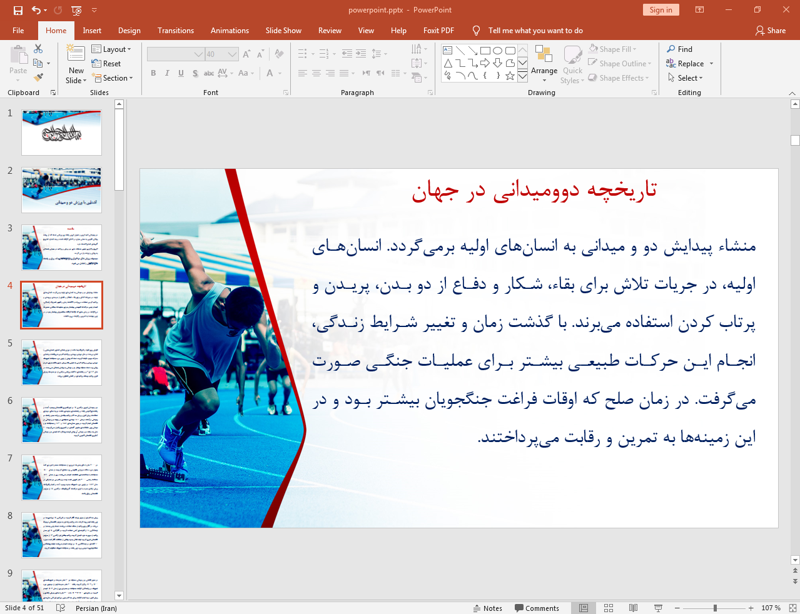Viewport: 800px width, 614px height.
Task: Click the zoom in plus button
Action: (x=751, y=608)
